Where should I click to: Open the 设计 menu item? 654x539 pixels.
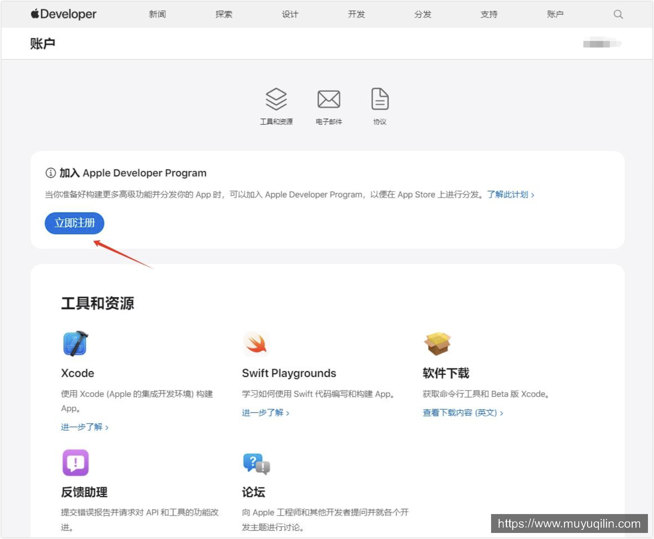(x=290, y=14)
